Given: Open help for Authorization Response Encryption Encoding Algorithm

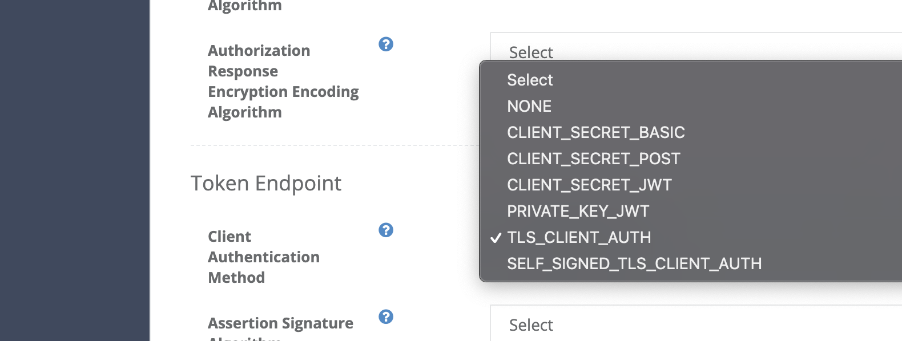Looking at the screenshot, I should [x=386, y=44].
